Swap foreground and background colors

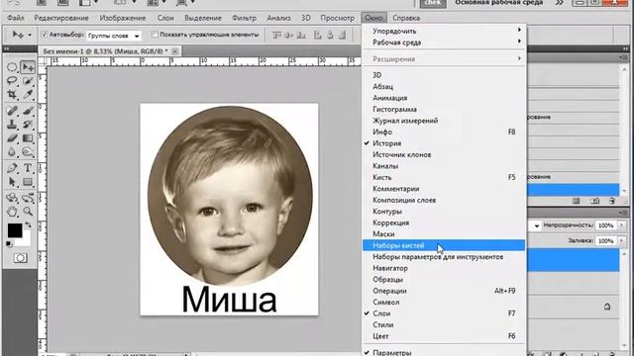tap(28, 224)
